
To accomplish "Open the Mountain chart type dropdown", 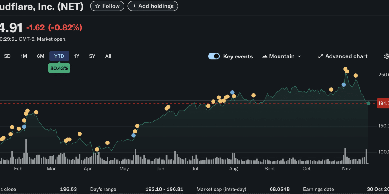I will pos(282,56).
